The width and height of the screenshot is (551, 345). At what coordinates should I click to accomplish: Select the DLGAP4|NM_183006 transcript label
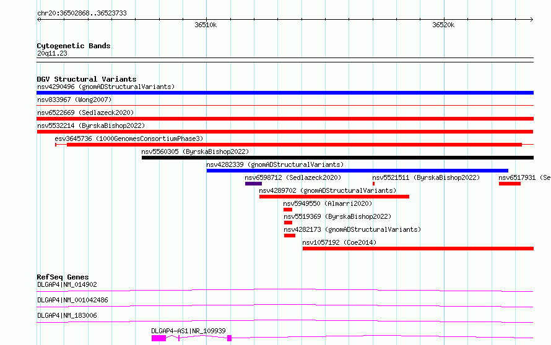(x=67, y=315)
